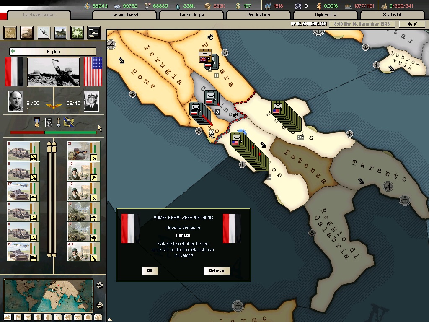Screen dimensions: 429x322
Task: Click the briefcase map mode icon
Action: pos(88,317)
